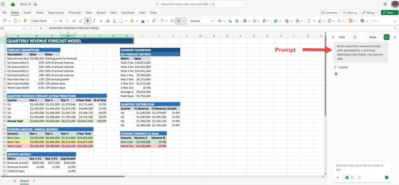399x185 pixels.
Task: Click the Accounting number format icon
Action: pyautogui.click(x=220, y=21)
